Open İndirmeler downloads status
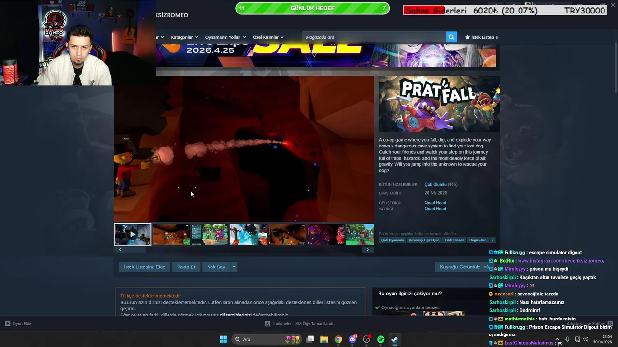The height and width of the screenshot is (347, 618). (299, 324)
